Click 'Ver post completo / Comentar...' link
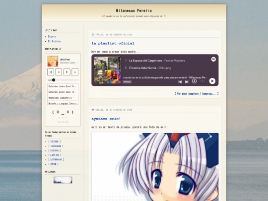Screen dimensions: 268x201 (x=197, y=94)
